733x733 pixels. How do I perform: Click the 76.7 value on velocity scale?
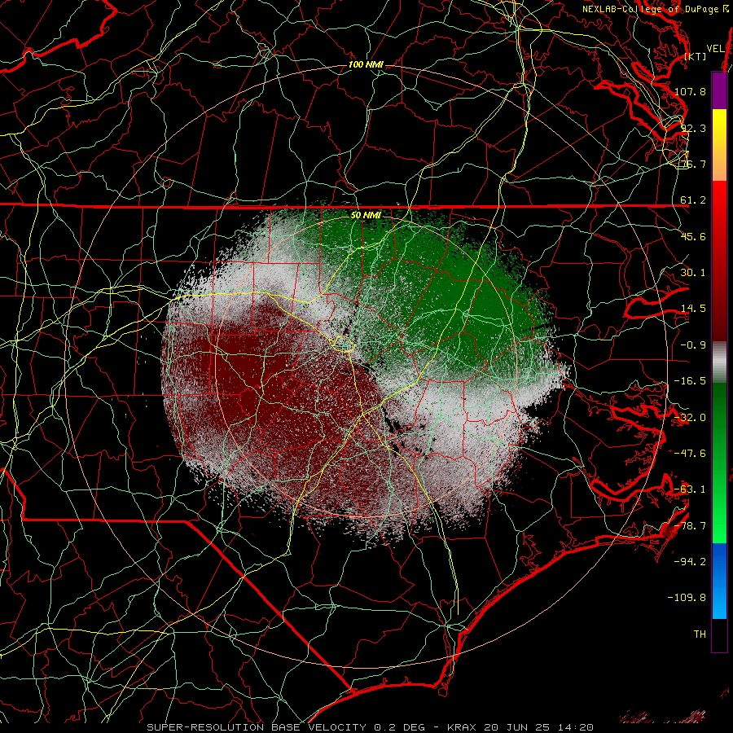pos(693,164)
